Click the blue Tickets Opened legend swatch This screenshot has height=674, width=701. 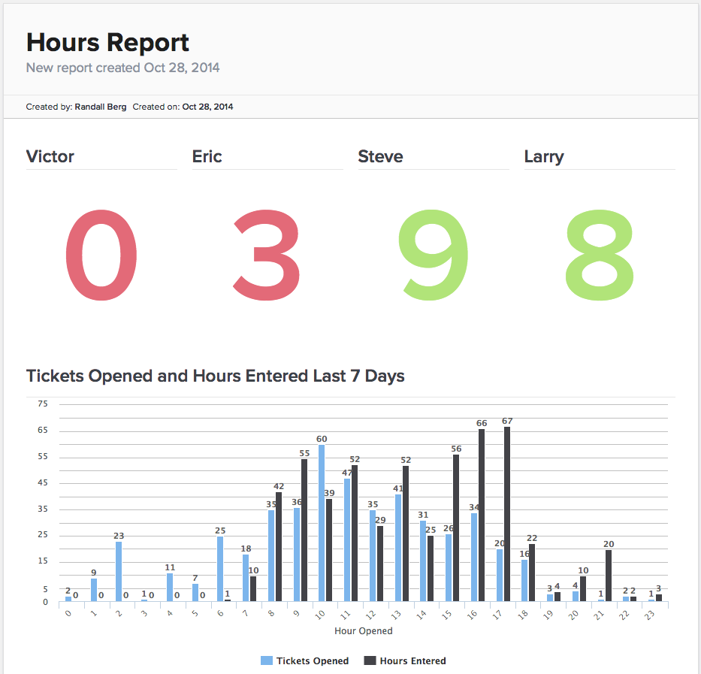[x=267, y=660]
